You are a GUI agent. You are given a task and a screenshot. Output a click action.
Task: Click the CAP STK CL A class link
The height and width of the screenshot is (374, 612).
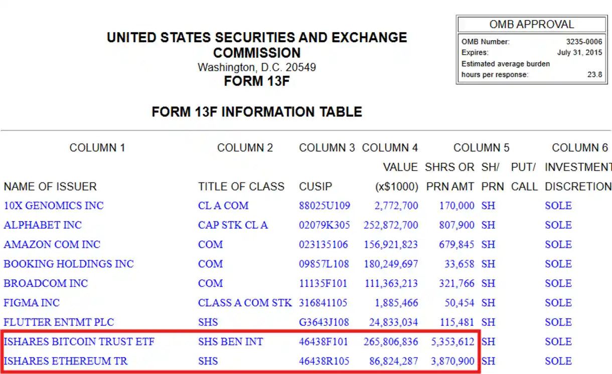point(233,225)
